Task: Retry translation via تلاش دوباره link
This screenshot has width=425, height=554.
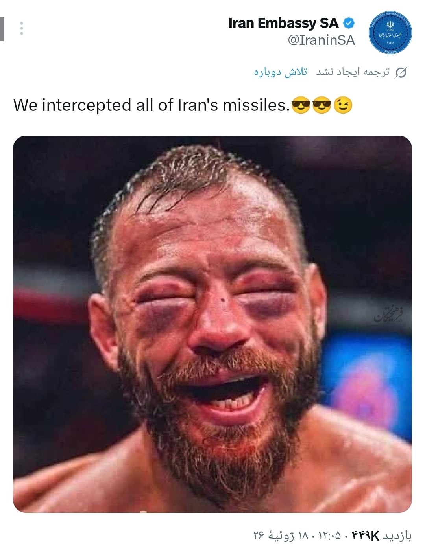Action: click(x=281, y=72)
